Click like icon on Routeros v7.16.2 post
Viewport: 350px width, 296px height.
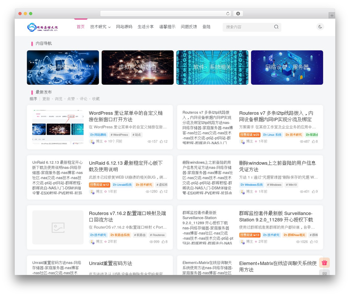click(163, 242)
